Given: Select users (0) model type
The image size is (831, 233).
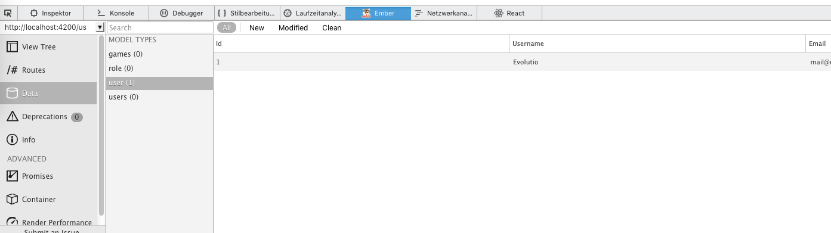Looking at the screenshot, I should tap(159, 97).
